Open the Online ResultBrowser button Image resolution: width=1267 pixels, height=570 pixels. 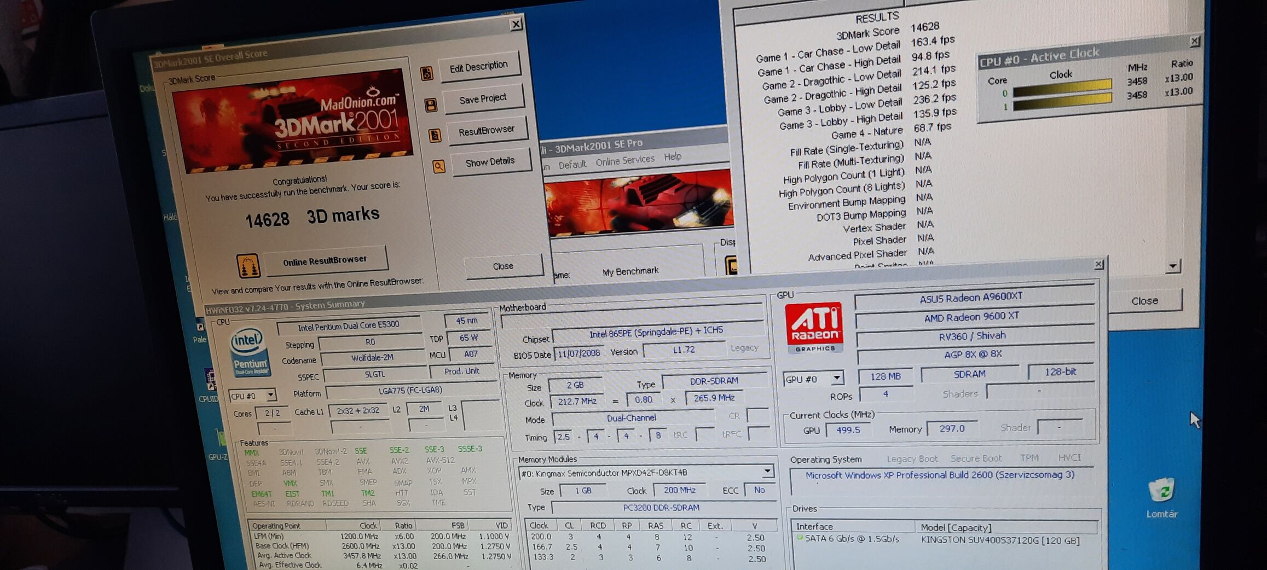(x=325, y=260)
